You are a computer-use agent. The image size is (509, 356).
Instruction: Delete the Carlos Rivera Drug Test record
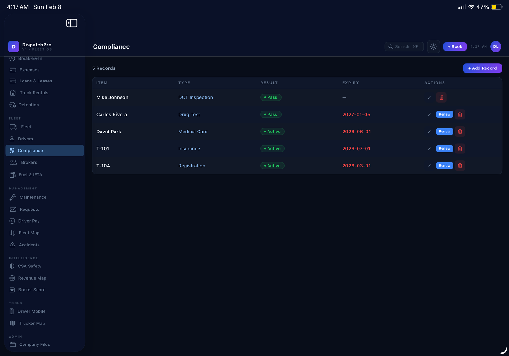(x=460, y=115)
